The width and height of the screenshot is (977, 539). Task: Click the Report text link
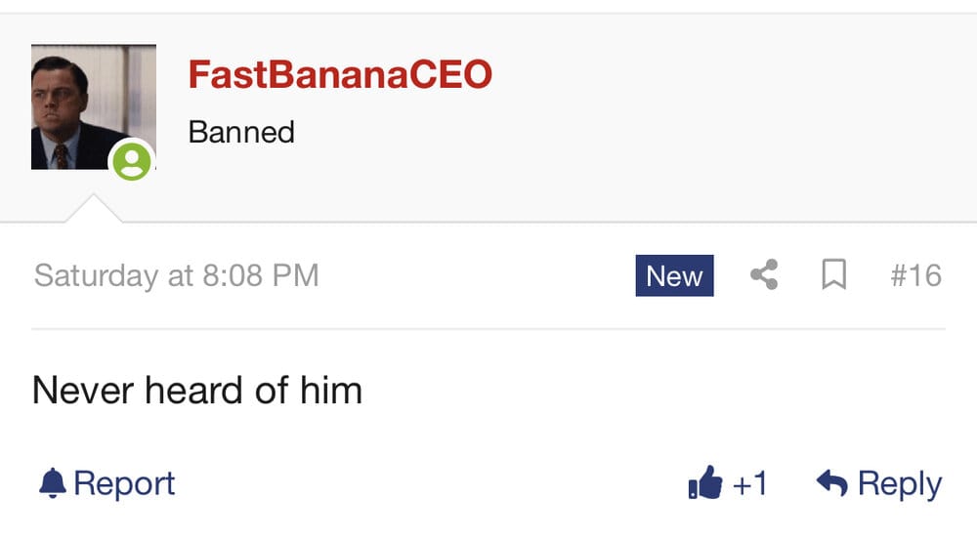pyautogui.click(x=124, y=483)
